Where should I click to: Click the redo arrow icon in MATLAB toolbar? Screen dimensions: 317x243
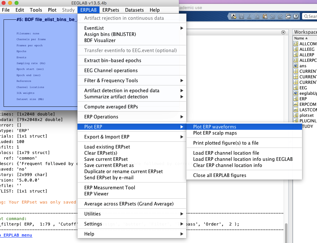(280, 17)
